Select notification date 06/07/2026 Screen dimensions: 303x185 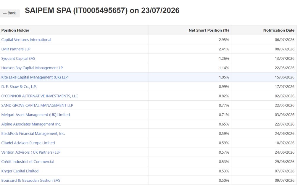coord(284,40)
